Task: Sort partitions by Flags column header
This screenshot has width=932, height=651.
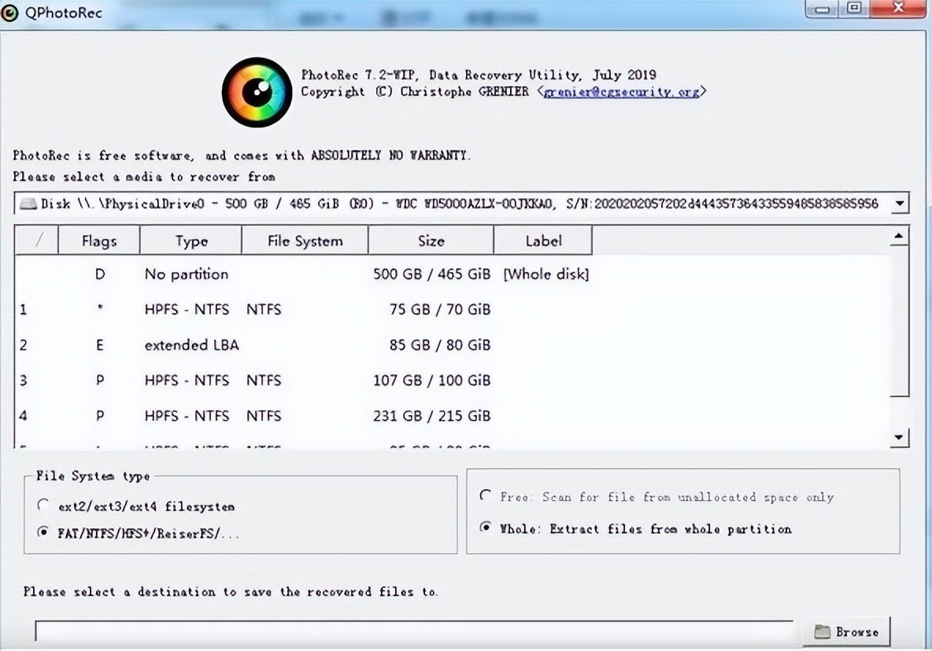Action: (99, 241)
